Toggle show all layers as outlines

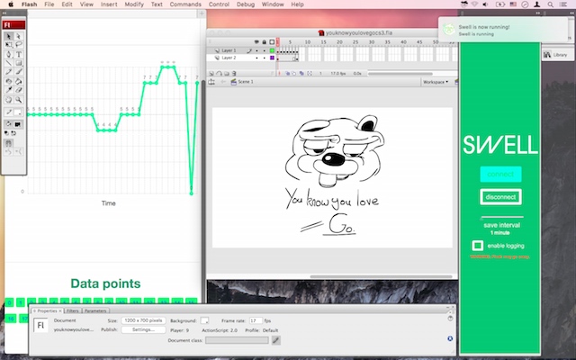click(x=272, y=42)
